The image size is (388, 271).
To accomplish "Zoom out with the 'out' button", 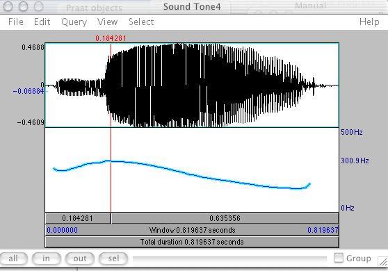I will [x=80, y=258].
